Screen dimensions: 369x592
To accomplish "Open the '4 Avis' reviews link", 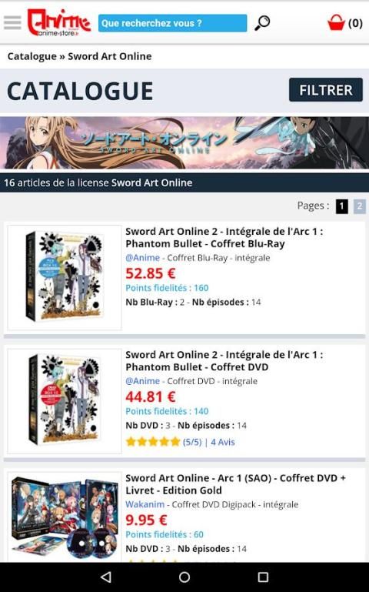I will pos(223,442).
